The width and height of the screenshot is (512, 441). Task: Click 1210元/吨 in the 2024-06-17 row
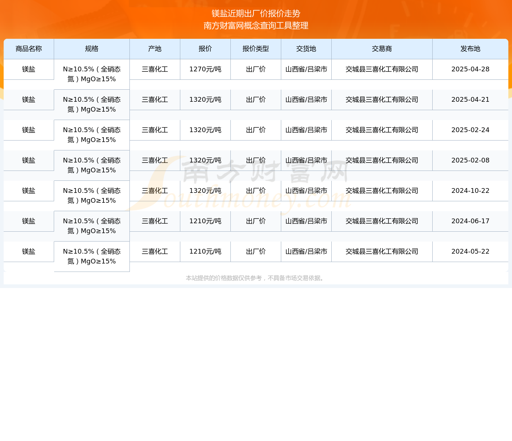tap(206, 221)
